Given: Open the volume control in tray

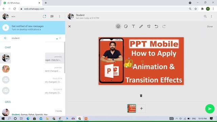Looking at the screenshot, I should 180,119.
